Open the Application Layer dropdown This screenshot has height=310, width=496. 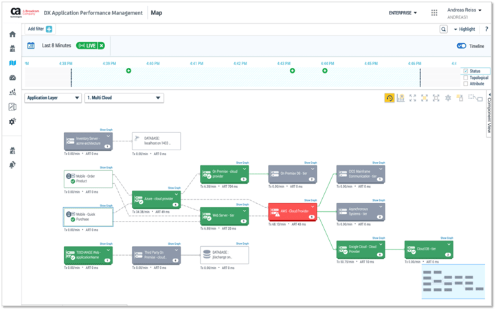pos(53,98)
